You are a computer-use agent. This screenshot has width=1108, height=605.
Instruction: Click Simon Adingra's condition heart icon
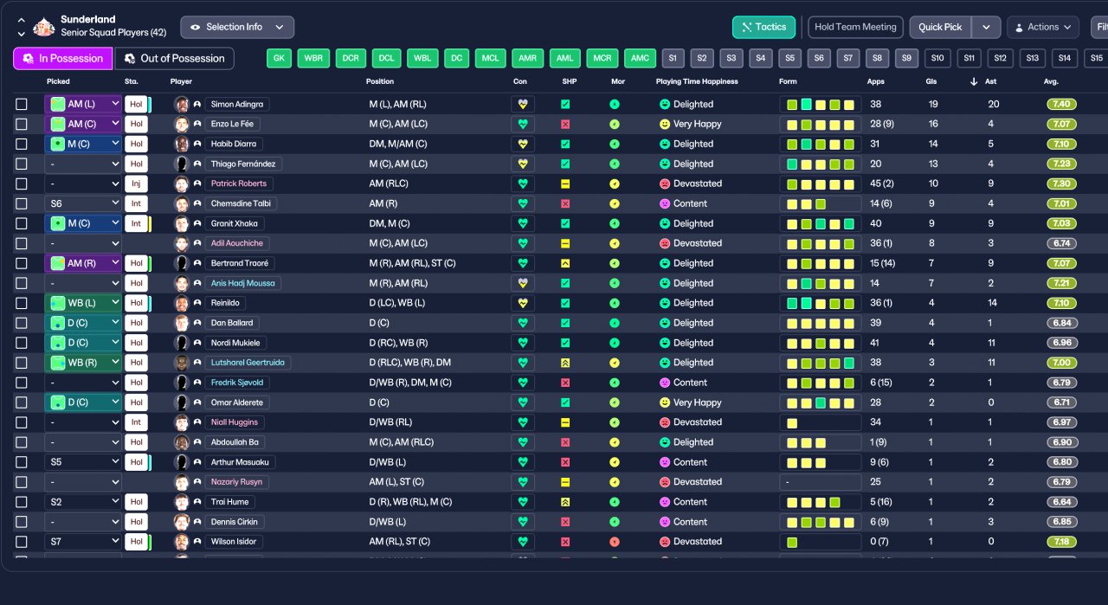click(523, 104)
